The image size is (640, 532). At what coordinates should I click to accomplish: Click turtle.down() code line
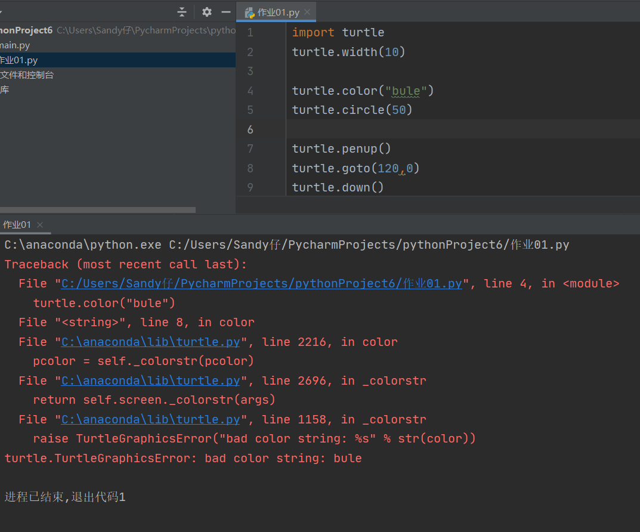[x=338, y=187]
